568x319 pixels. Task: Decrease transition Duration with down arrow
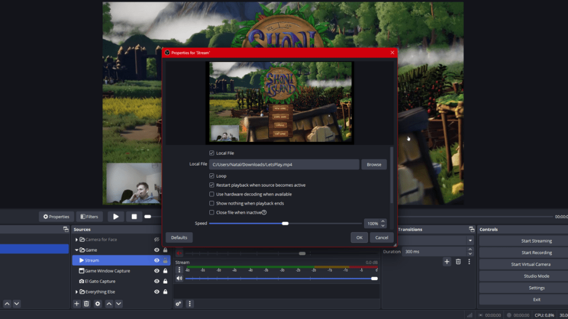(470, 254)
